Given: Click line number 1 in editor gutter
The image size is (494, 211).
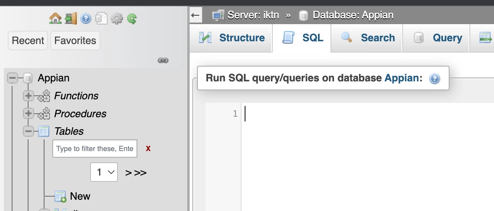Looking at the screenshot, I should pyautogui.click(x=235, y=114).
